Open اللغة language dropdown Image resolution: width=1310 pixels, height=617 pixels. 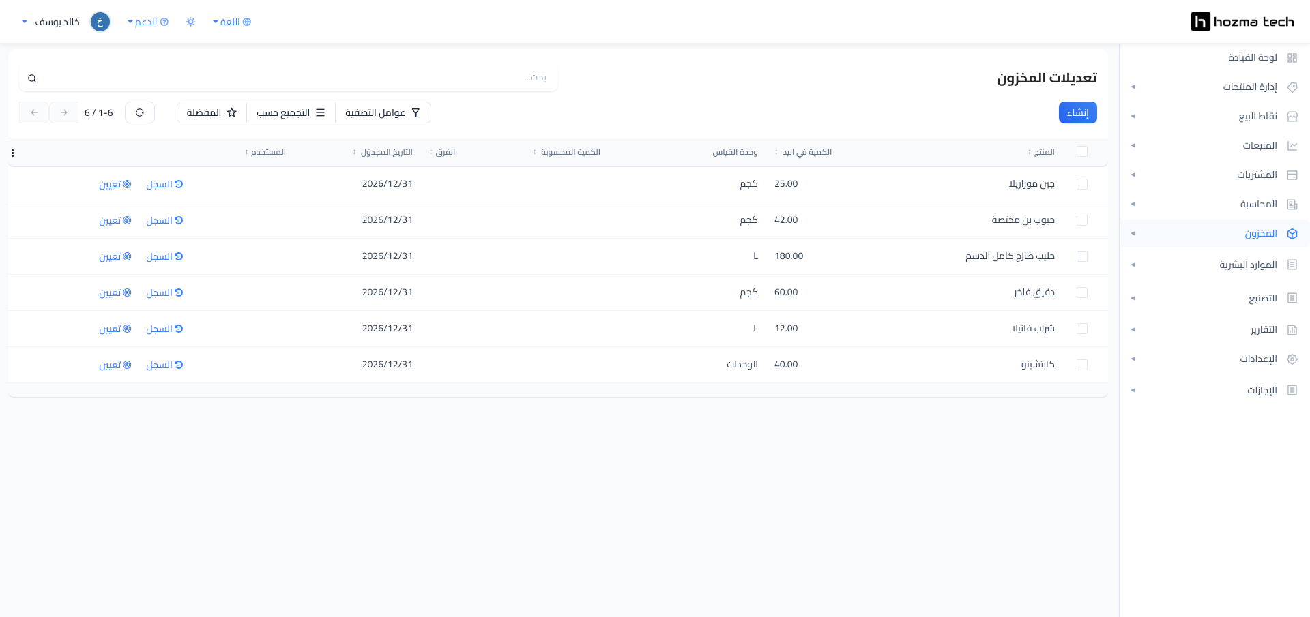[x=232, y=22]
